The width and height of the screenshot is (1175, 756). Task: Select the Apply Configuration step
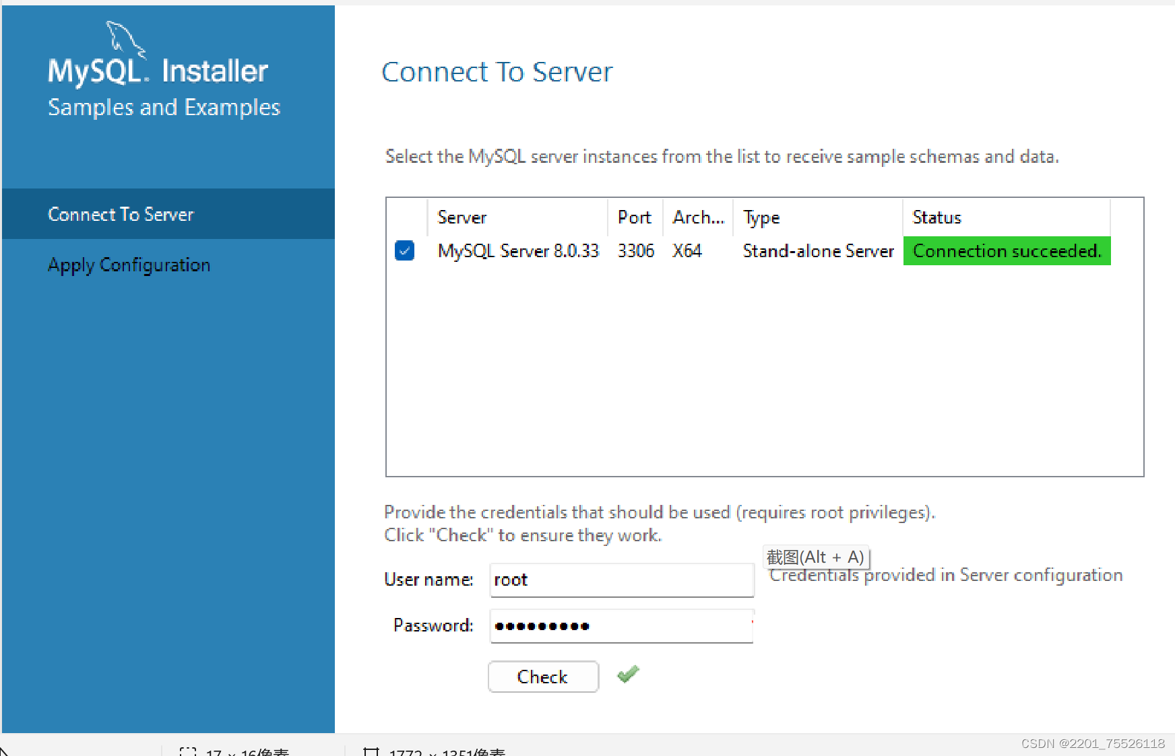tap(129, 265)
